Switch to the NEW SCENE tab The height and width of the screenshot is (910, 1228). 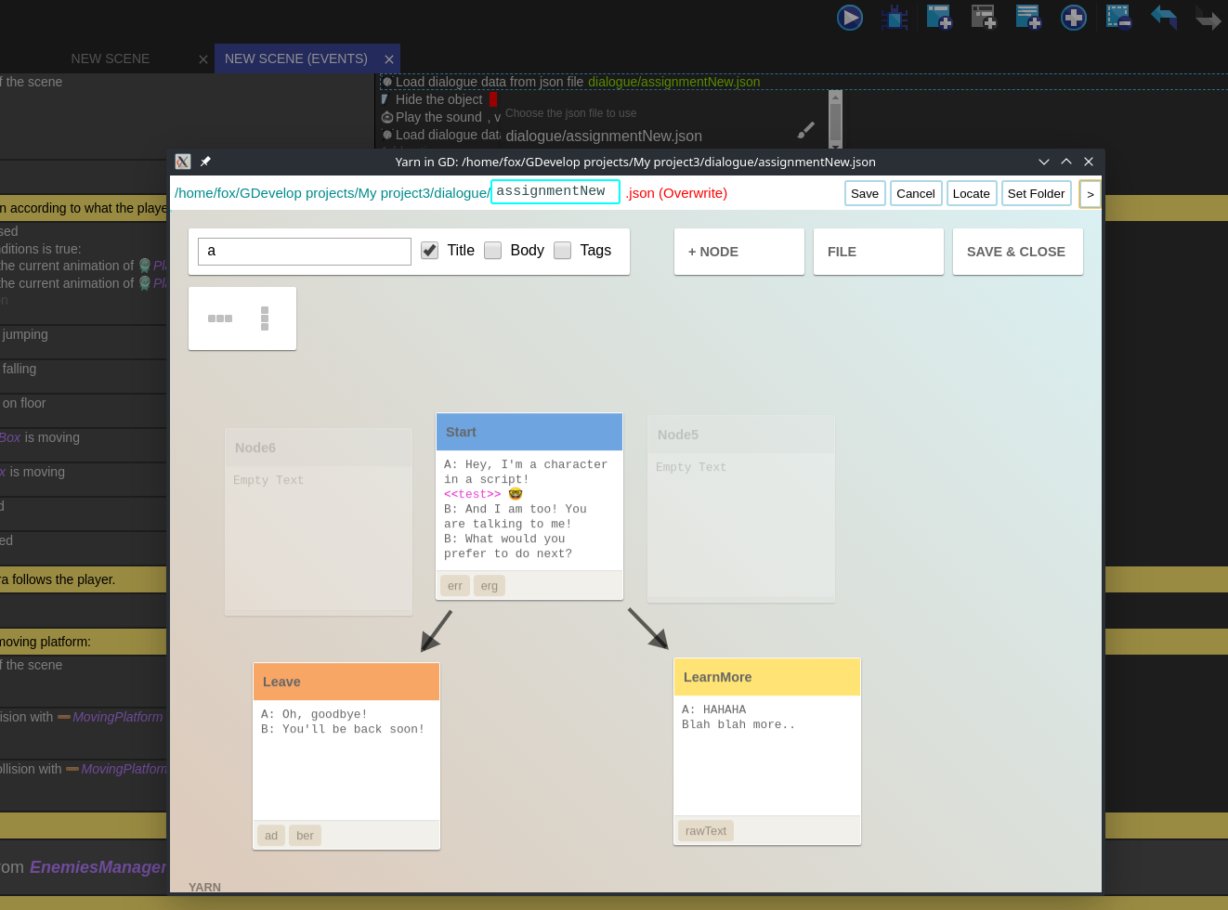tap(111, 58)
